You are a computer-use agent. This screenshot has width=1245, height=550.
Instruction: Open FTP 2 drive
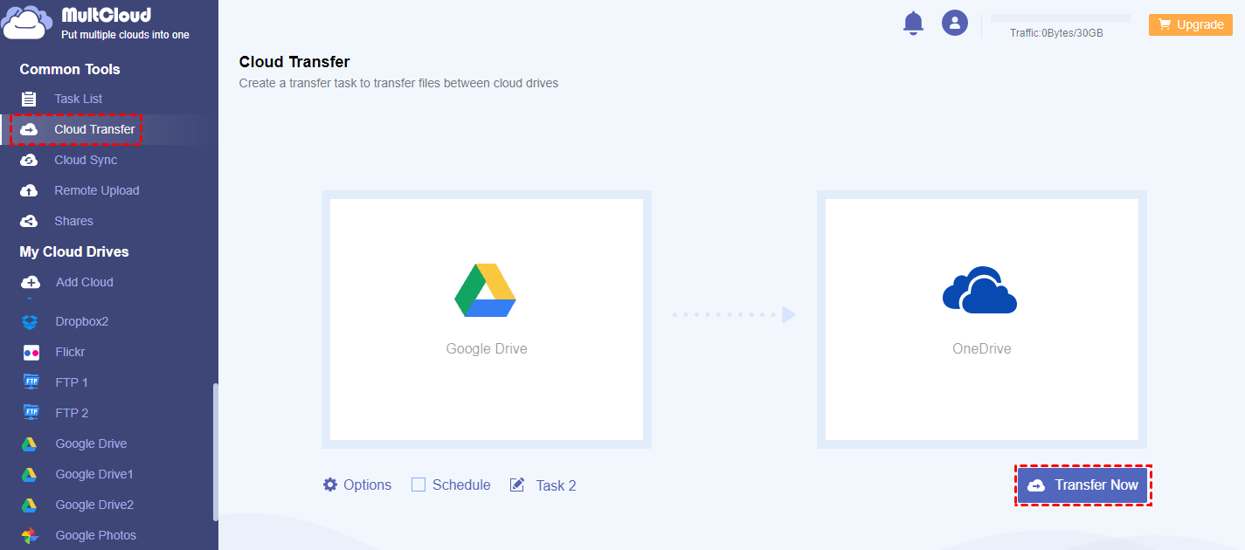(x=72, y=413)
